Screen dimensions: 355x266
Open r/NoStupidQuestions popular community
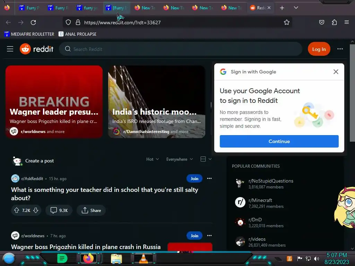[x=271, y=181]
